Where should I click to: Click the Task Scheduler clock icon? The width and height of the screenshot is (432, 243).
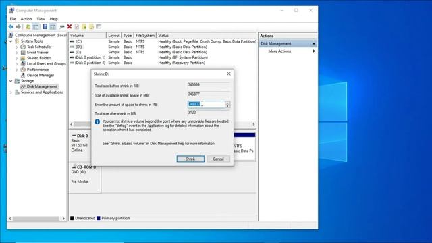tap(23, 47)
